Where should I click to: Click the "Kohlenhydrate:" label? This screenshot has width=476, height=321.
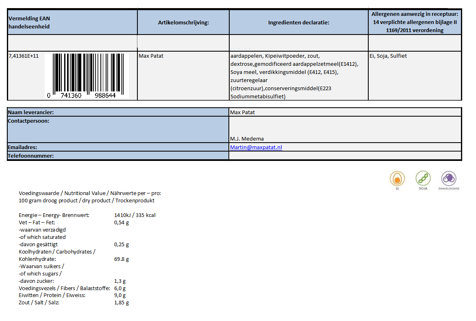37,259
